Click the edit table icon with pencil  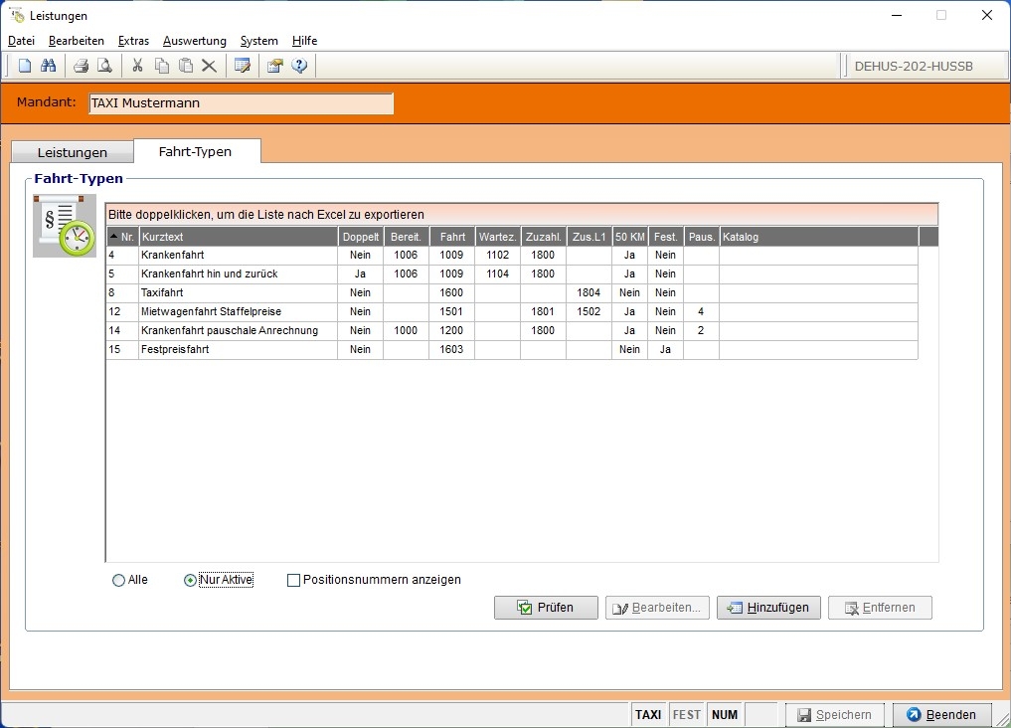243,66
